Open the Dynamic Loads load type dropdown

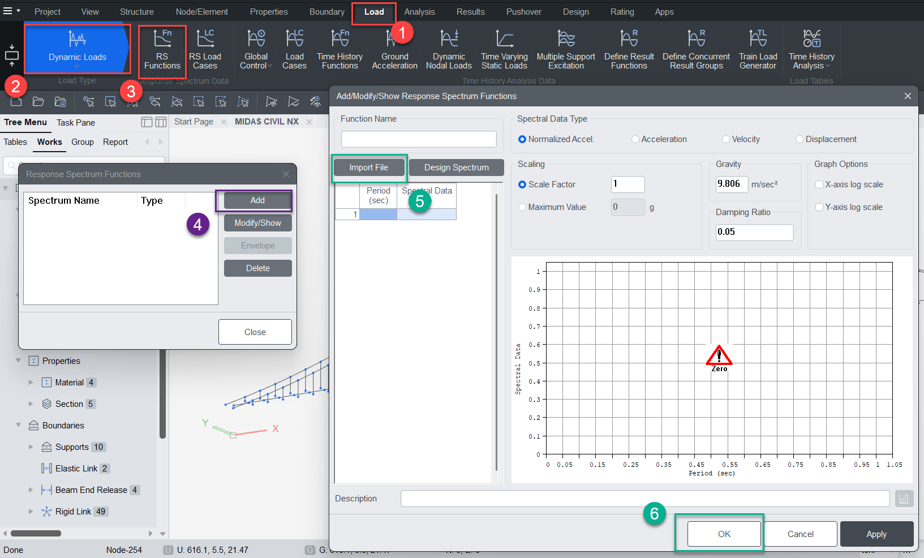[x=77, y=49]
